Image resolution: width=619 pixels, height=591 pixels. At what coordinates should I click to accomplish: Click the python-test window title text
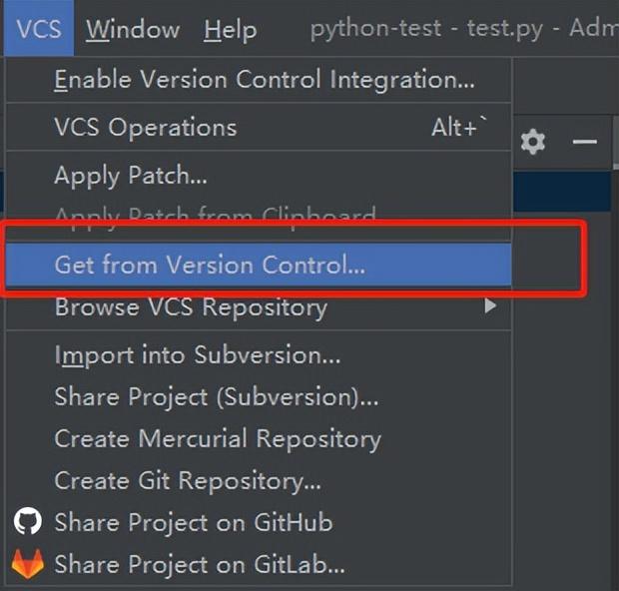tap(375, 28)
